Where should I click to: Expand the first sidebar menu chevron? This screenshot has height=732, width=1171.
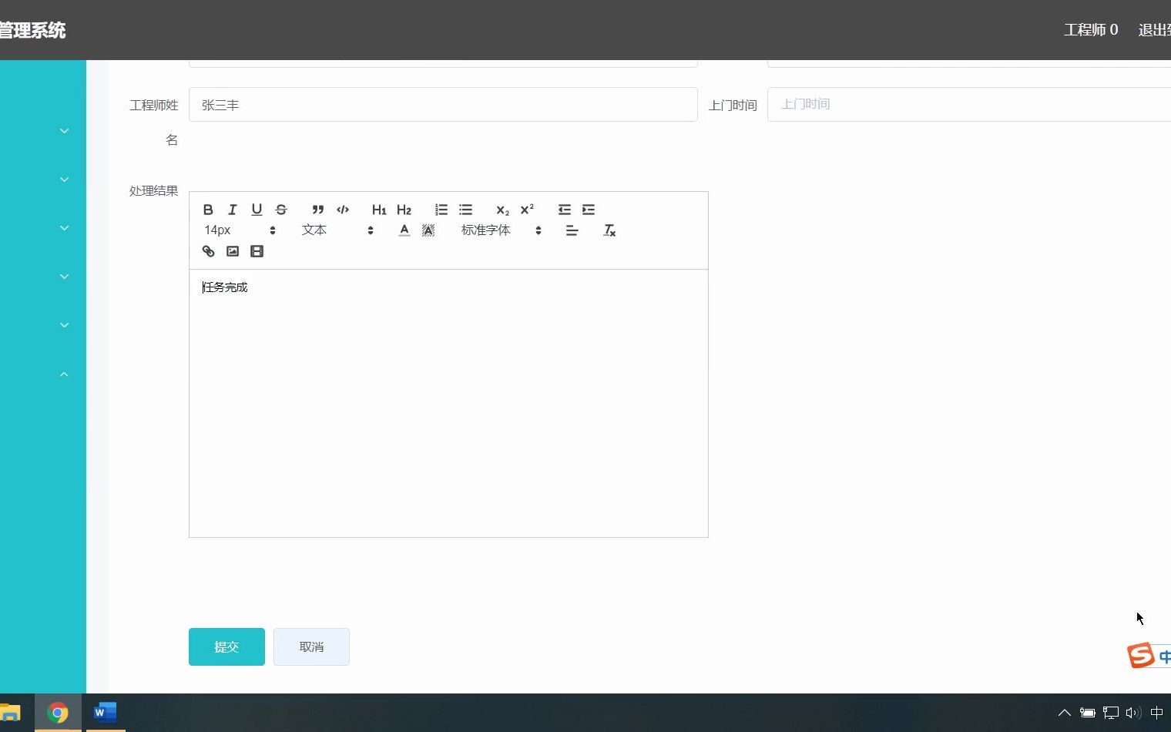tap(65, 131)
